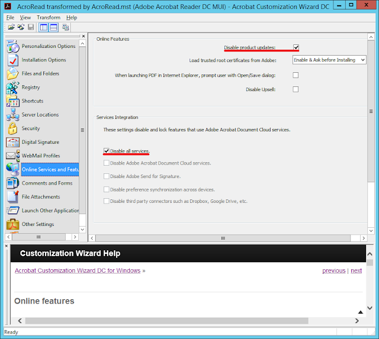
Task: Follow the next help link
Action: (356, 270)
